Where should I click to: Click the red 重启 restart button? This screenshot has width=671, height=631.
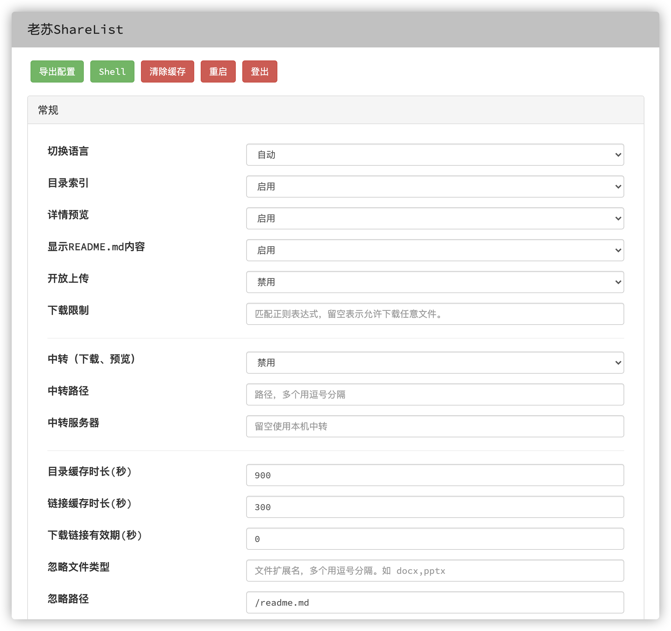click(x=218, y=71)
